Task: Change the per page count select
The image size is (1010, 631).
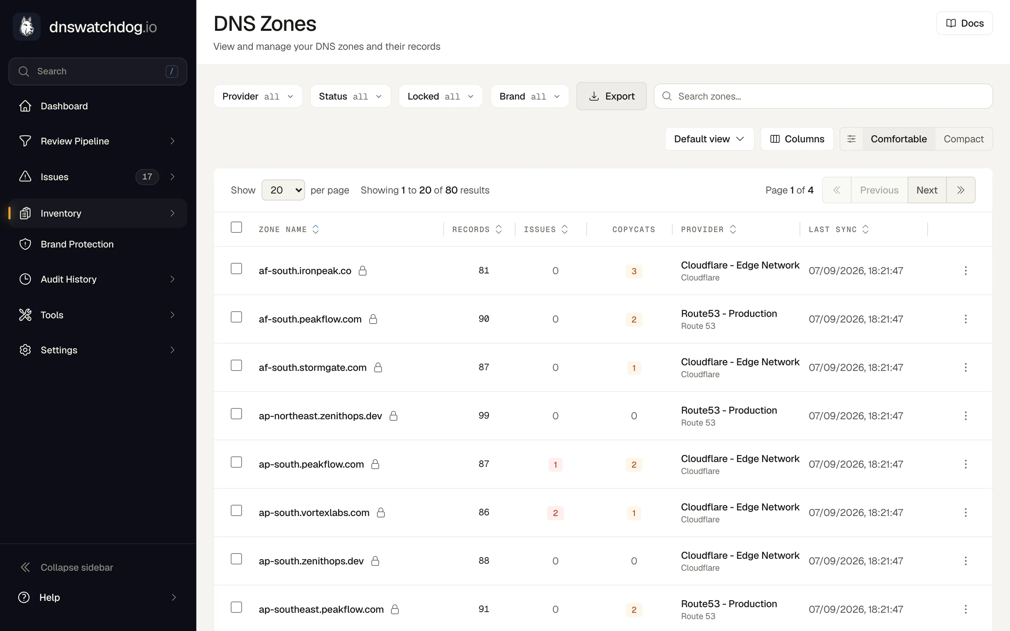Action: coord(283,190)
